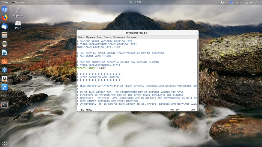Click the max_input_nesting_level = 64 line
Image resolution: width=262 pixels, height=147 pixels.
coord(99,47)
